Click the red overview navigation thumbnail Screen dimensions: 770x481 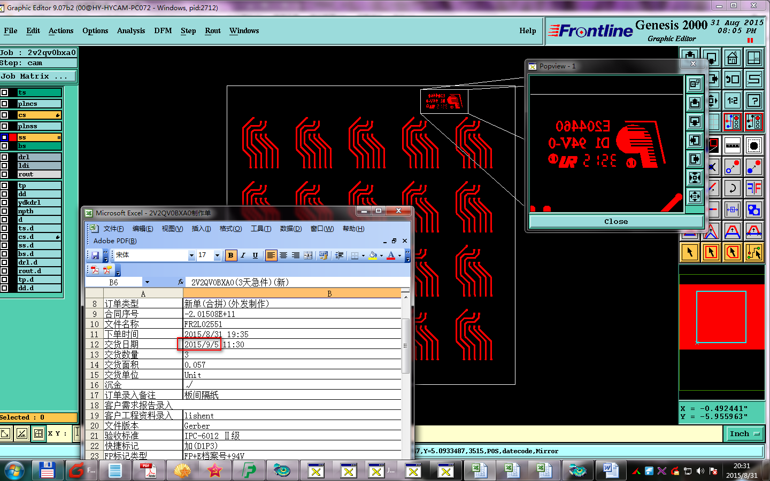pos(721,317)
